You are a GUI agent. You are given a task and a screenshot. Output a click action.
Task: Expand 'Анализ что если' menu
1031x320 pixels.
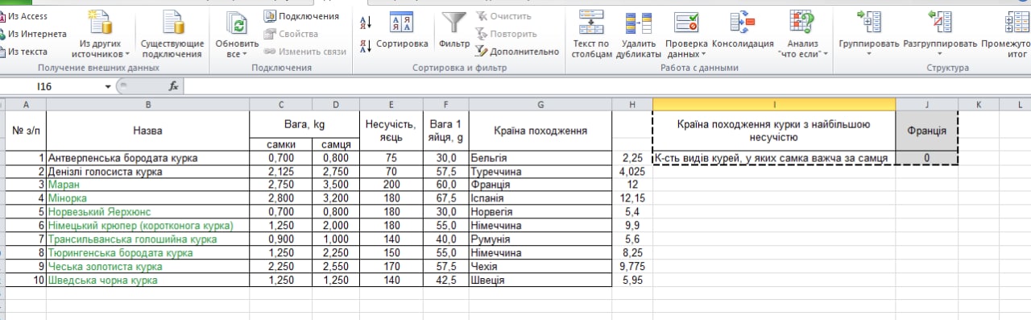pyautogui.click(x=802, y=35)
